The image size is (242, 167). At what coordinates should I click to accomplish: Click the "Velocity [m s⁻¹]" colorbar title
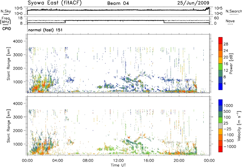click(239, 126)
